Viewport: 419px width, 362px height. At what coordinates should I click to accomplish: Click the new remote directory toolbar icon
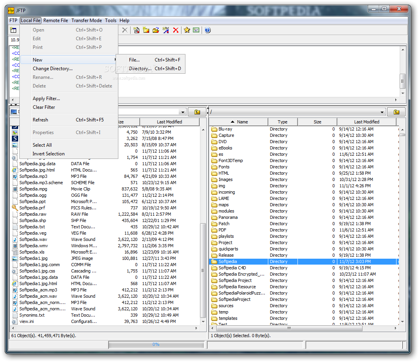pyautogui.click(x=146, y=30)
